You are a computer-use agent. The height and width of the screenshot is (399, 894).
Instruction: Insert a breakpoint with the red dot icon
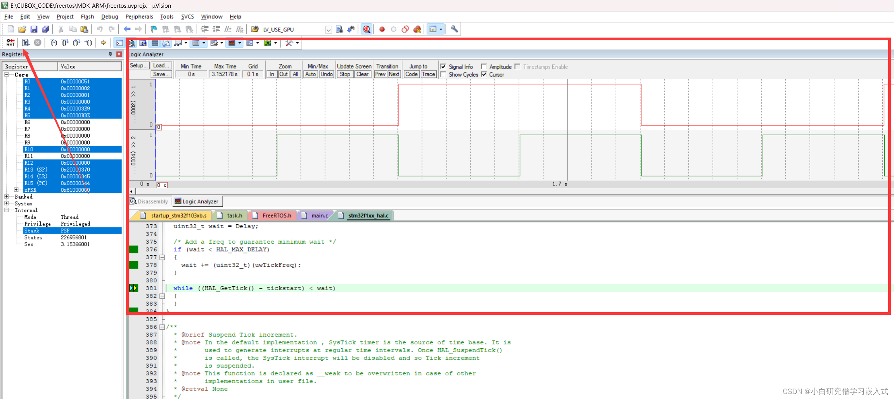382,29
